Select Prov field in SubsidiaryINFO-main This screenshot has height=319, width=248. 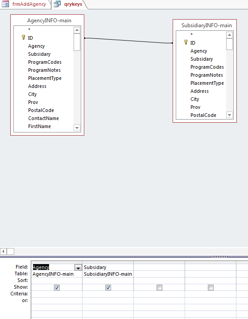pyautogui.click(x=195, y=107)
